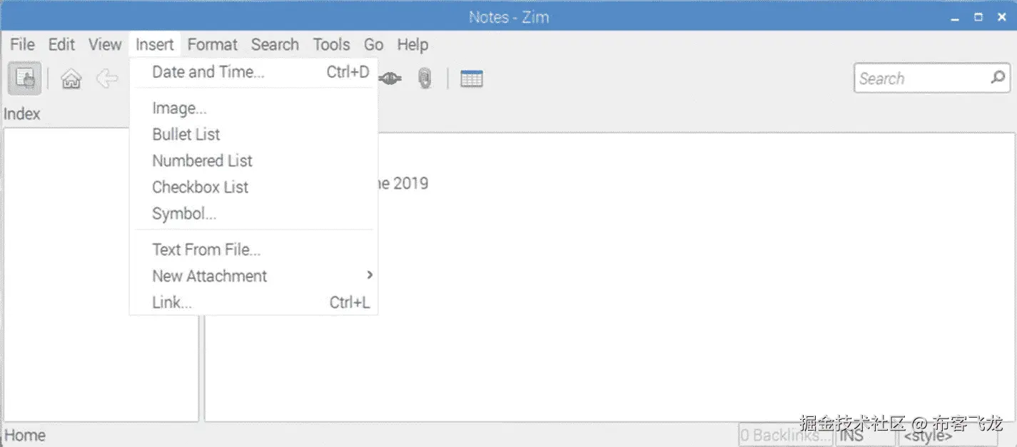
Task: Toggle the index pane icon
Action: (24, 78)
